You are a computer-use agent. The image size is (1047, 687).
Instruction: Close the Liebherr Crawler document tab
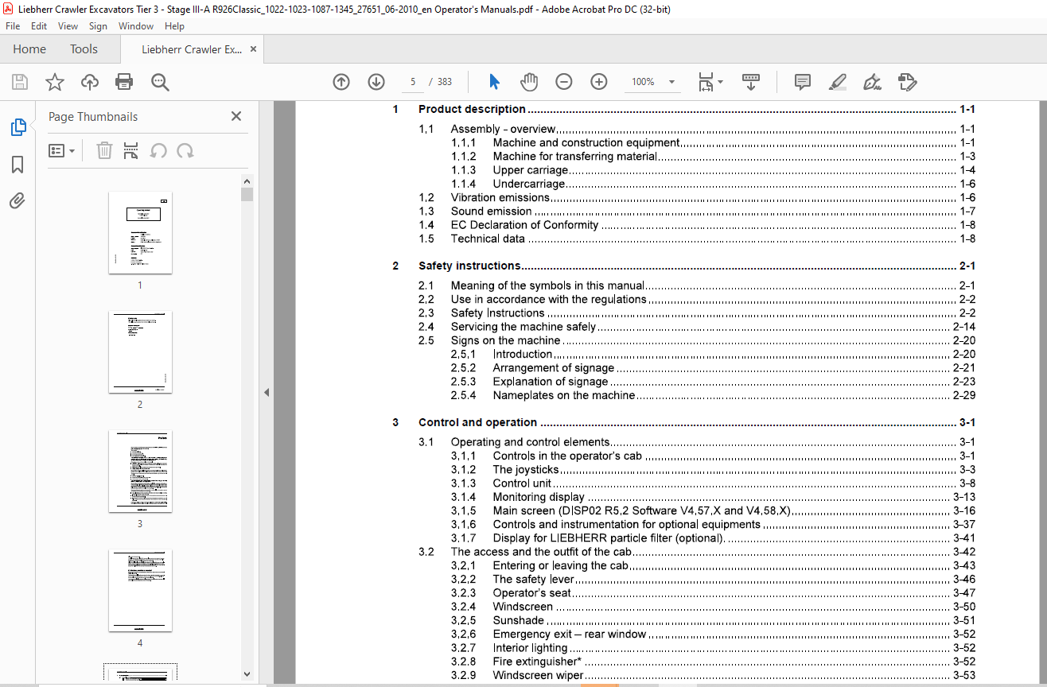pos(253,49)
